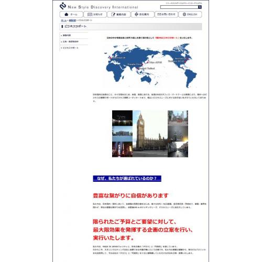The height and width of the screenshot is (262, 262).
Task: Open the 会社案内 navigation button
Action: point(143,14)
